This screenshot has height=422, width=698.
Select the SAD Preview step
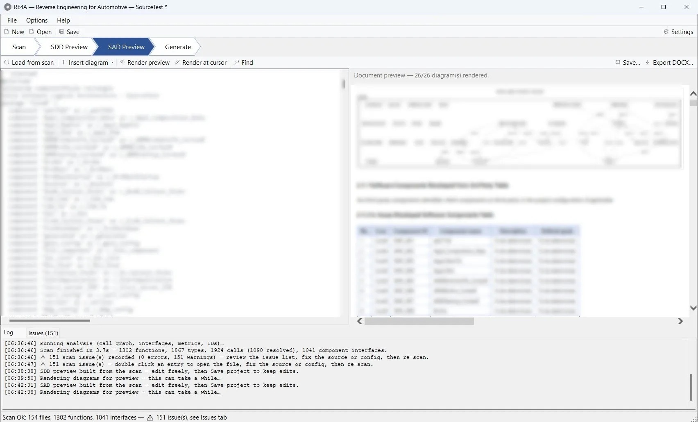pyautogui.click(x=126, y=47)
